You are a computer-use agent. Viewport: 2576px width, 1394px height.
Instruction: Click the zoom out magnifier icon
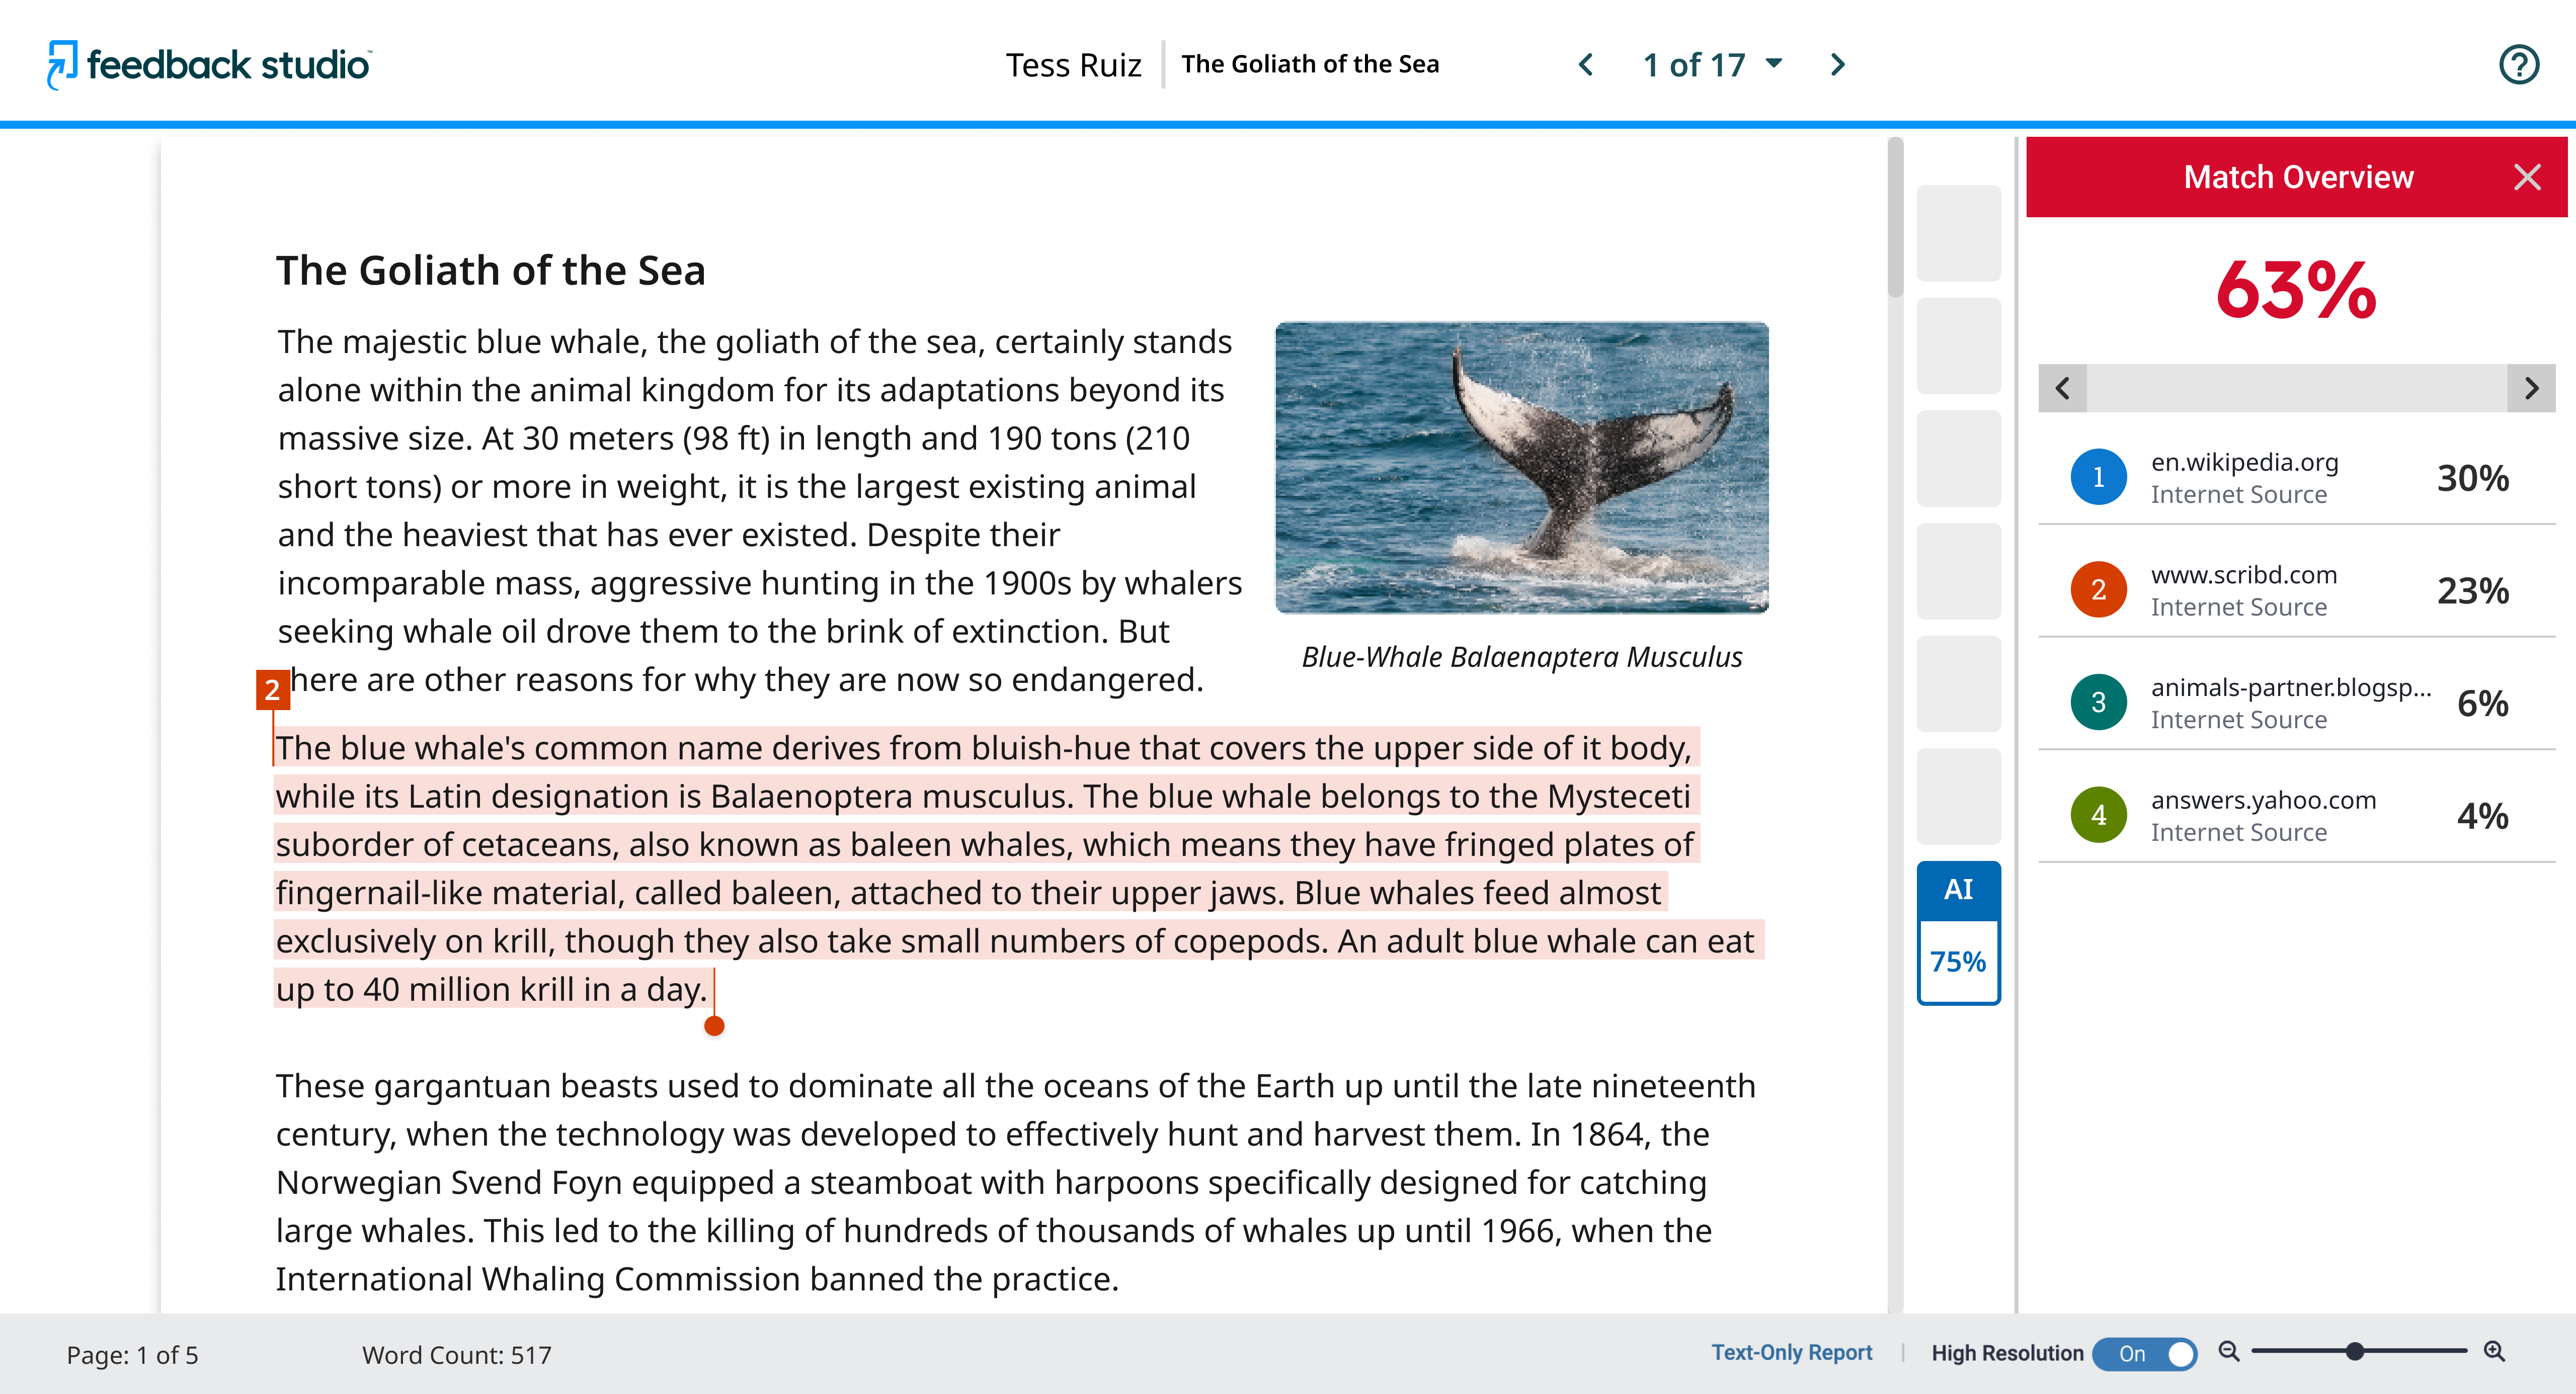point(2229,1352)
